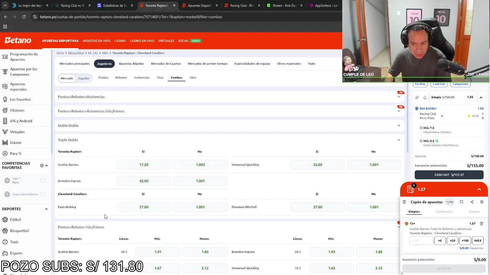Open Los favoritos medal icon
This screenshot has width=490, height=275.
coord(5,99)
